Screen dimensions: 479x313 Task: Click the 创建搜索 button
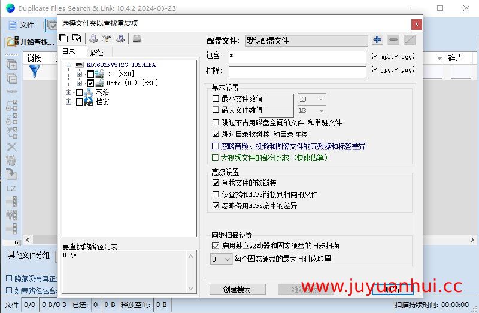tap(237, 289)
